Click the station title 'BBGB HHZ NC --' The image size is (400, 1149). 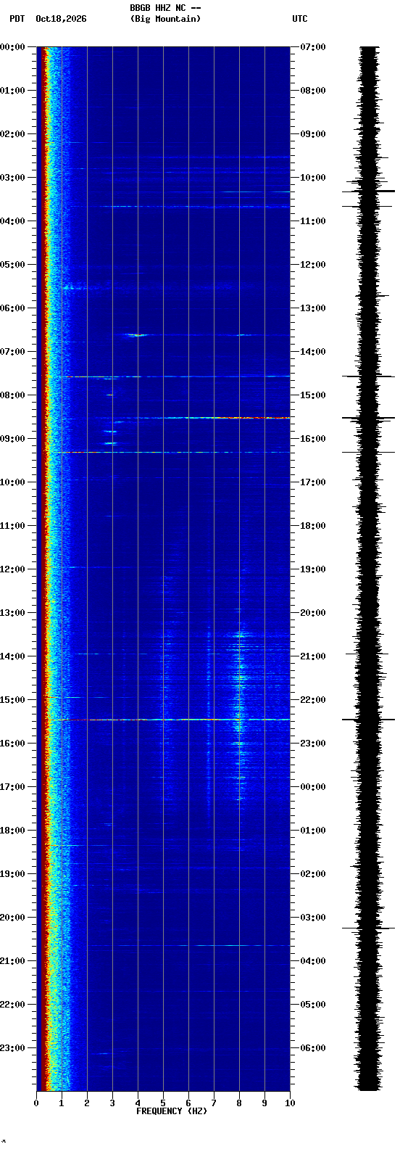(165, 8)
